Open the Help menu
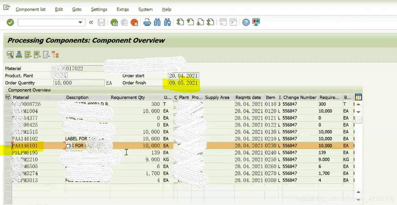This screenshot has width=397, height=205. coord(167,9)
